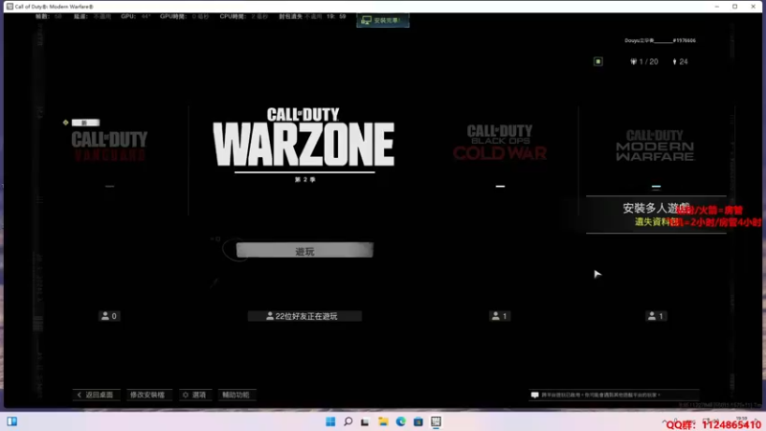Click the Cold War friends count showing 1

[x=499, y=316]
